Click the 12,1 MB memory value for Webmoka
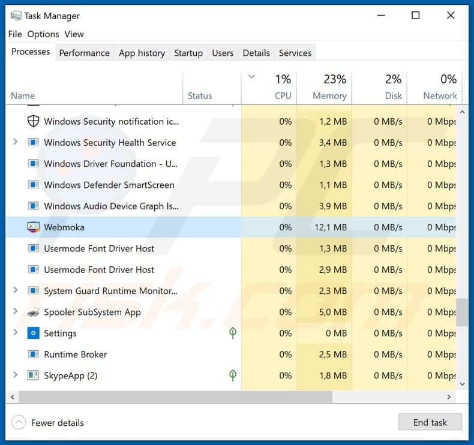 (x=331, y=227)
